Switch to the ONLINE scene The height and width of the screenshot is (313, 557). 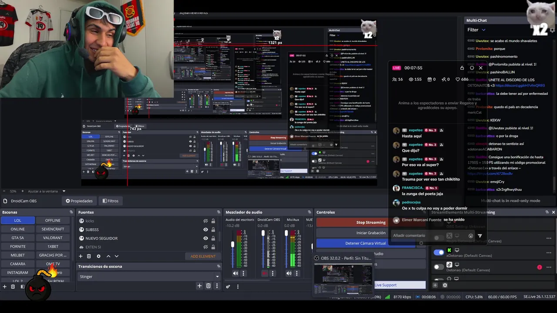tap(17, 229)
